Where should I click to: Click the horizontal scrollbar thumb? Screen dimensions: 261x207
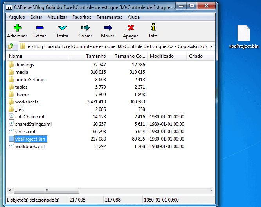click(x=47, y=191)
